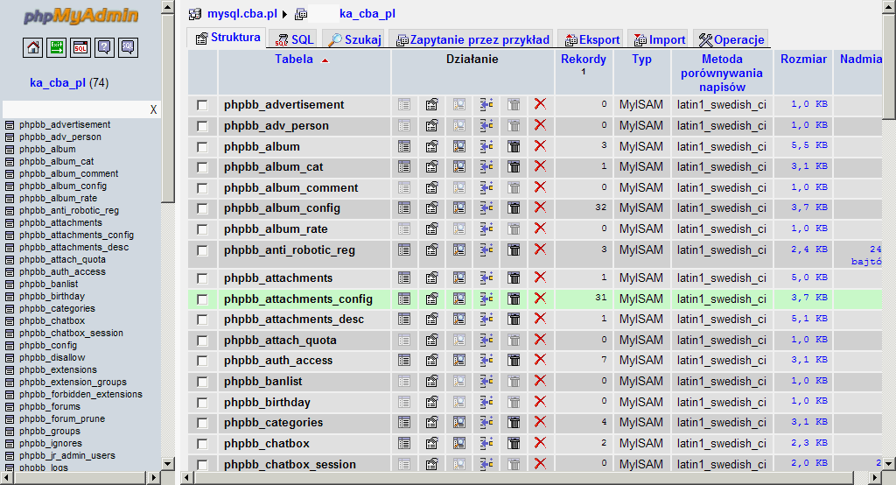Open the phpMyAdmin home icon
This screenshot has height=485, width=896.
[33, 47]
